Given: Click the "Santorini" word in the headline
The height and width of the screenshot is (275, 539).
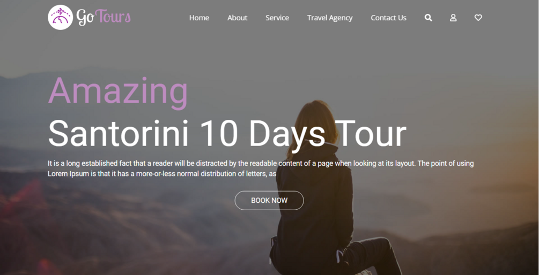Looking at the screenshot, I should pos(119,134).
